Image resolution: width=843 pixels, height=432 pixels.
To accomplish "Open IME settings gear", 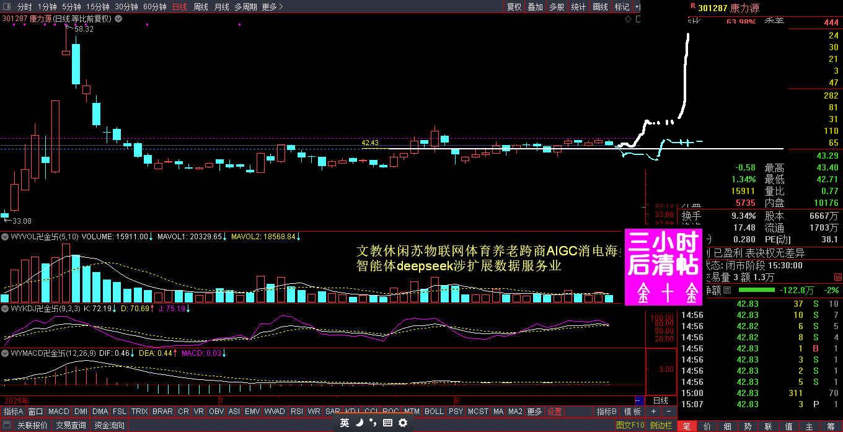I will click(403, 423).
